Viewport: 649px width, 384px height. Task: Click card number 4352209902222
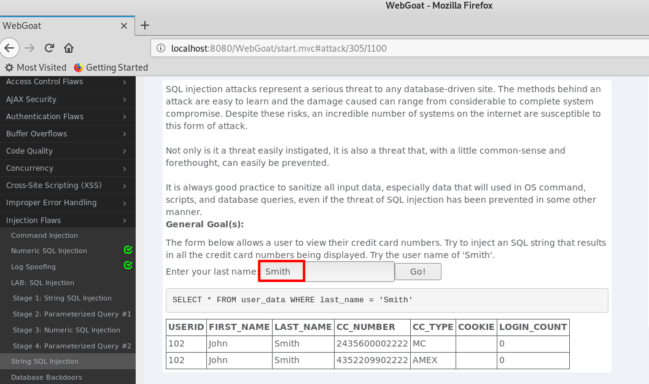pyautogui.click(x=372, y=361)
